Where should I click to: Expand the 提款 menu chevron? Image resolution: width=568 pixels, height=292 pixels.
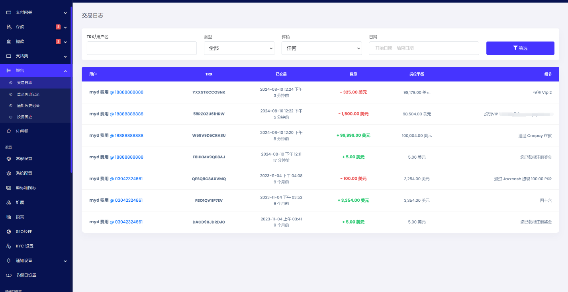click(65, 42)
